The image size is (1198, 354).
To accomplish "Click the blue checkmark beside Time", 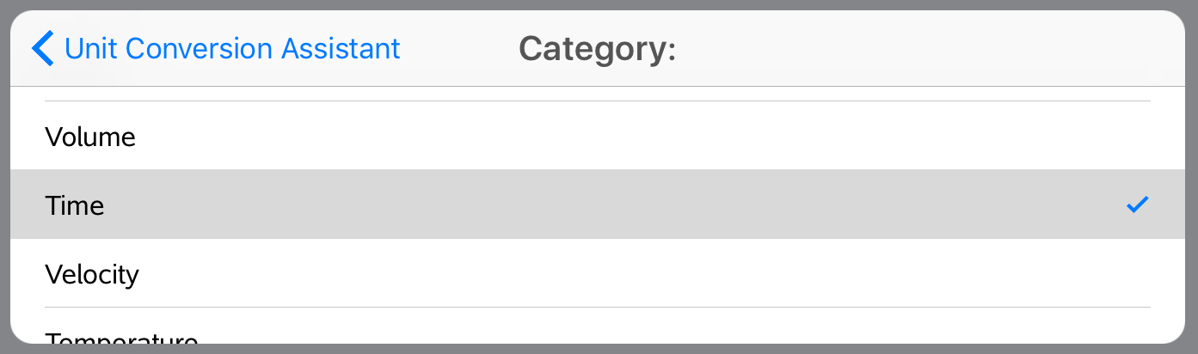I will pyautogui.click(x=1137, y=204).
